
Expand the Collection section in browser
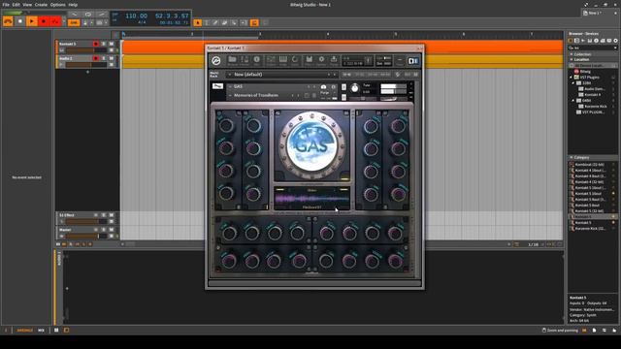click(x=572, y=54)
